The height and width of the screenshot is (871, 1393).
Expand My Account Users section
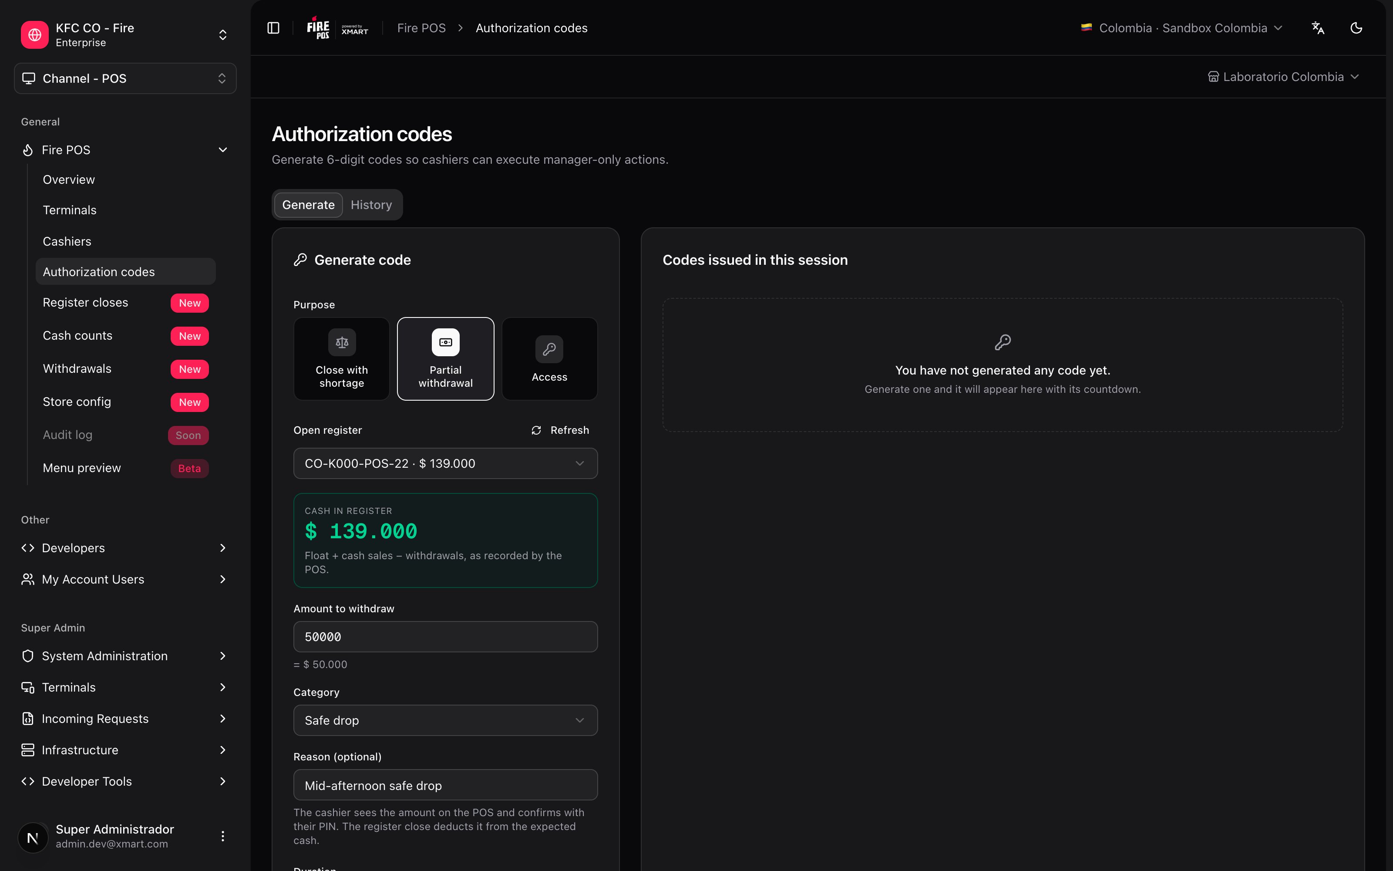tap(125, 579)
